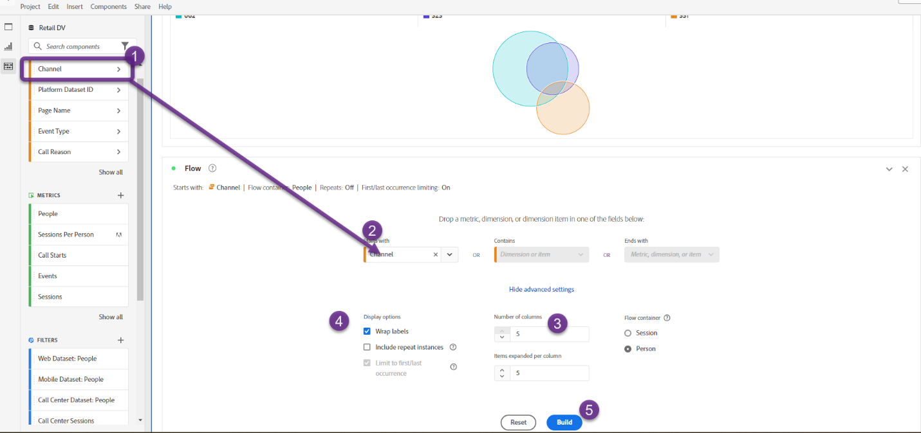Click the plus icon next to Metrics
Screen dimensions: 921x433
[x=120, y=195]
